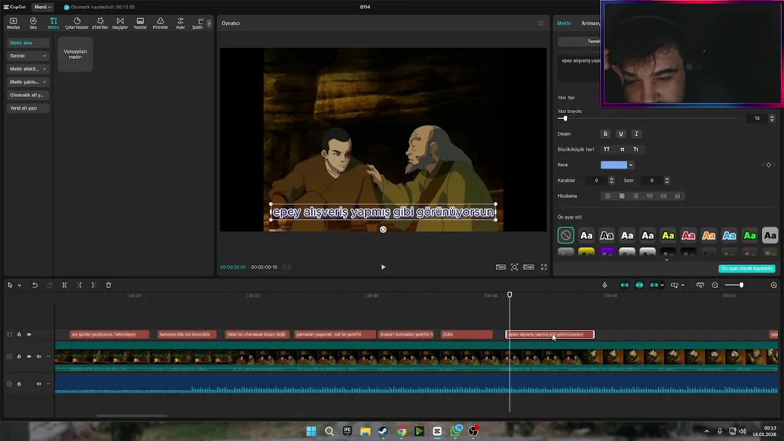Start voiceover recording with microphone icon

[605, 285]
